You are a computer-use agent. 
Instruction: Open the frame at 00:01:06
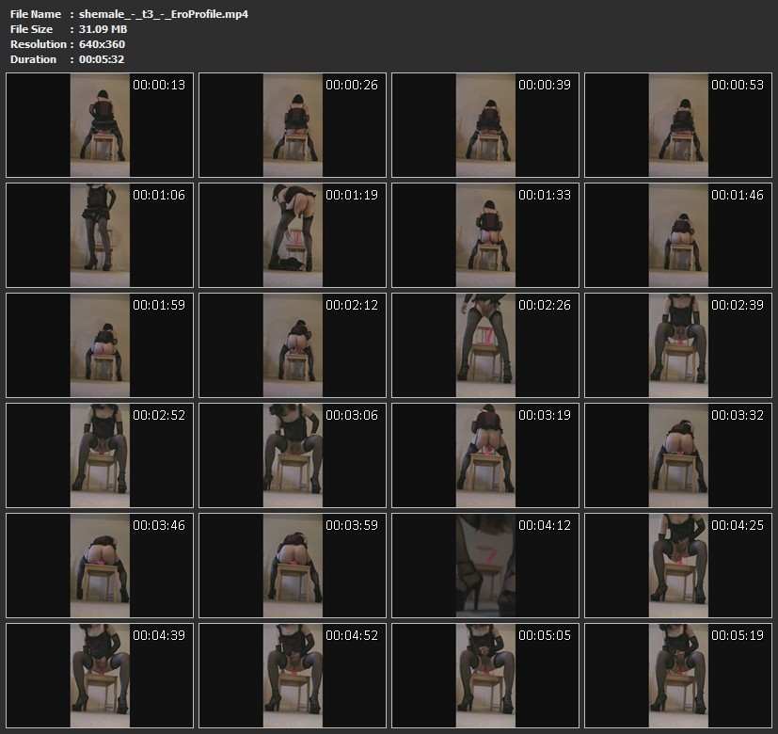tap(100, 235)
